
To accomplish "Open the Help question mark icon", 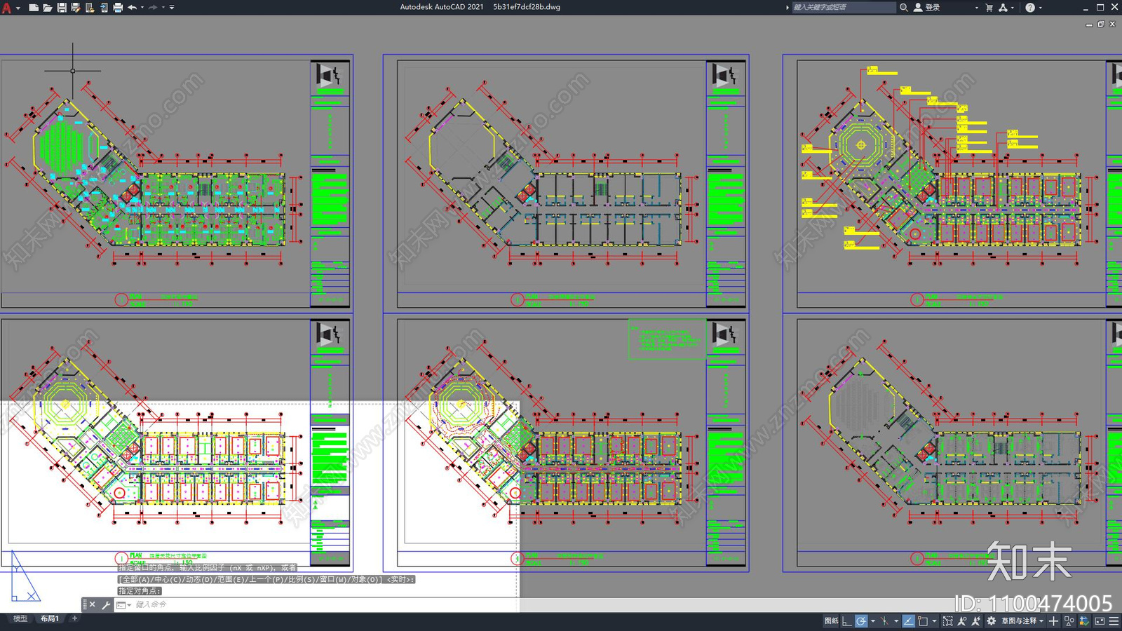I will (1029, 8).
